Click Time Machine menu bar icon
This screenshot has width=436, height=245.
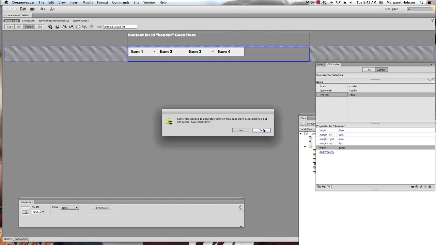[x=325, y=2]
